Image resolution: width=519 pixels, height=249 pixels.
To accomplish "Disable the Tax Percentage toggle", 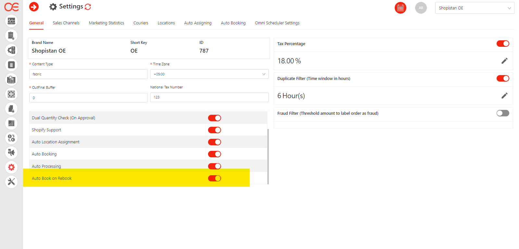I will pyautogui.click(x=502, y=44).
